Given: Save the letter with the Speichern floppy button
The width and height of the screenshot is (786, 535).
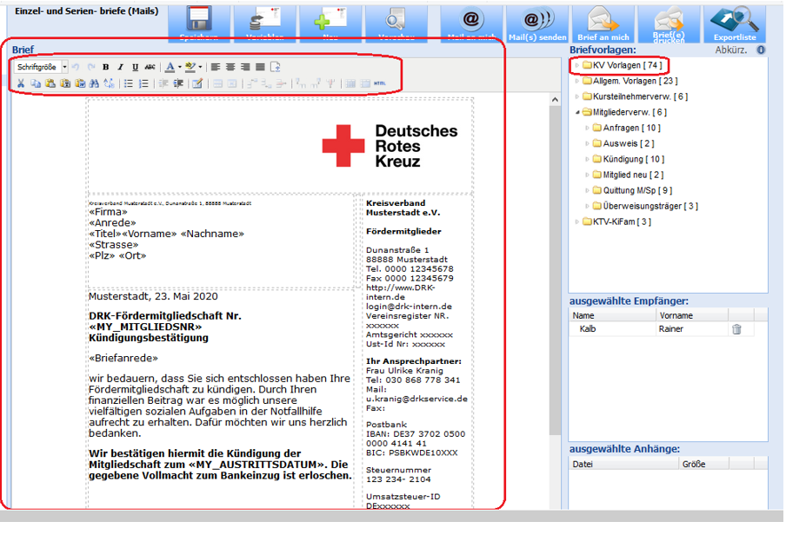Looking at the screenshot, I should [199, 23].
